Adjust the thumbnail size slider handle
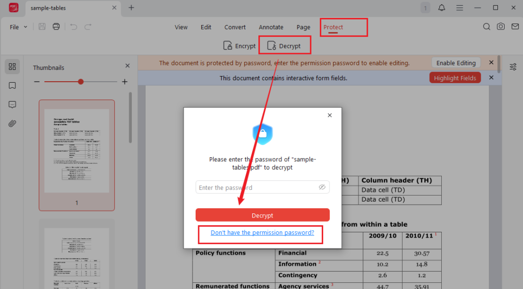The image size is (523, 289). (x=81, y=82)
